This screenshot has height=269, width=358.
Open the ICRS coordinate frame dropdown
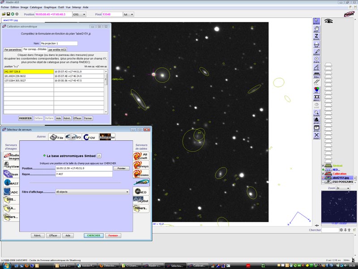pos(79,14)
